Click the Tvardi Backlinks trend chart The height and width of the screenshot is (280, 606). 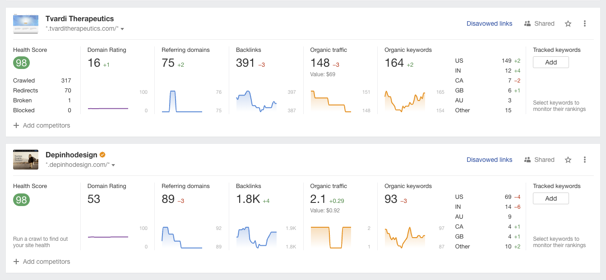256,101
